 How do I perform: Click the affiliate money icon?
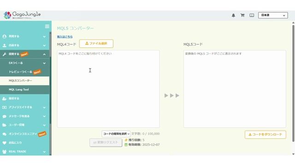click(x=5, y=107)
